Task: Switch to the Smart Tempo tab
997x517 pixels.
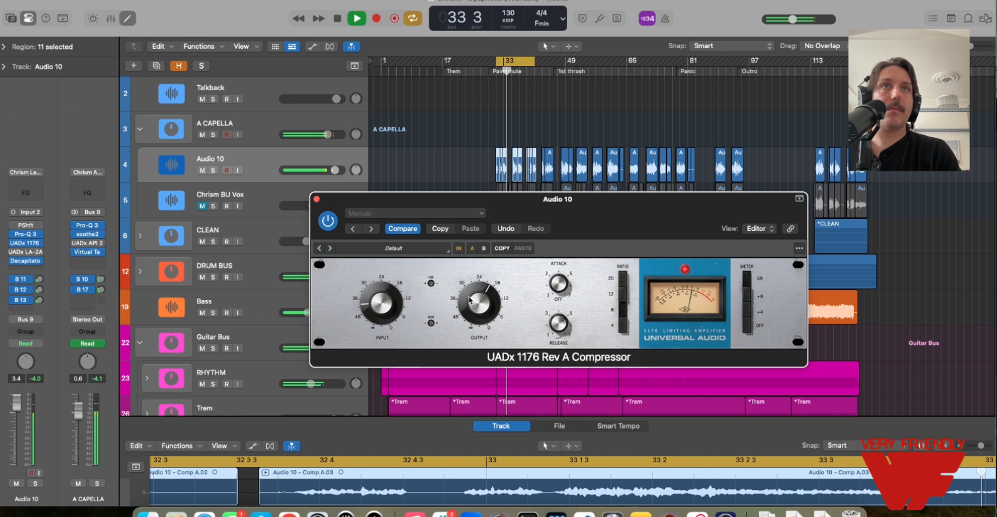Action: pyautogui.click(x=618, y=426)
